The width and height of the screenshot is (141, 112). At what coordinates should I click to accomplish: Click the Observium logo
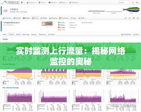point(10,2)
